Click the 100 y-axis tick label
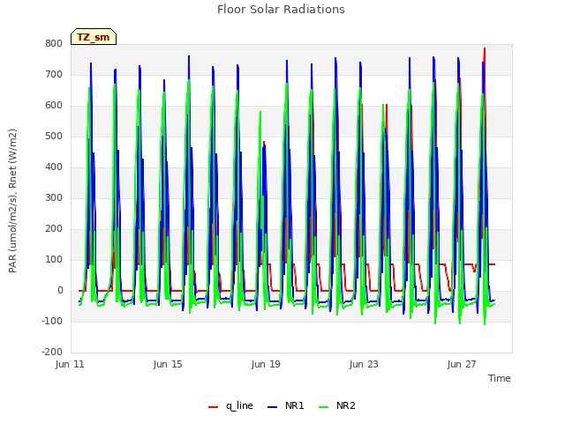This screenshot has width=565, height=423. tap(54, 260)
